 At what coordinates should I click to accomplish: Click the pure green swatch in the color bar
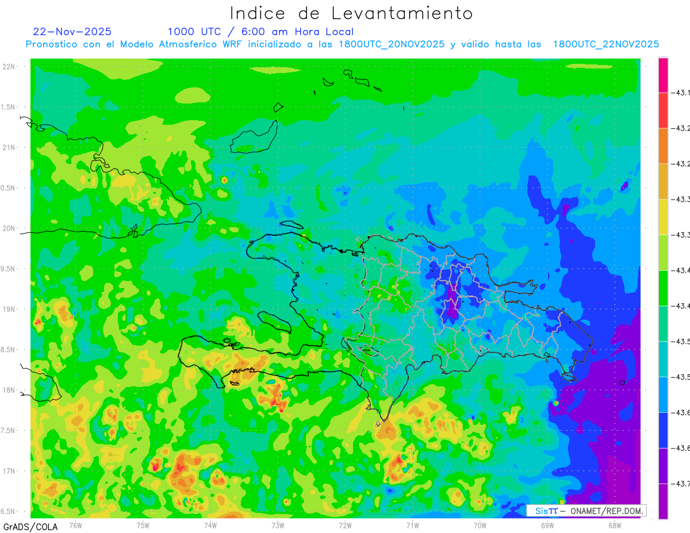[663, 288]
